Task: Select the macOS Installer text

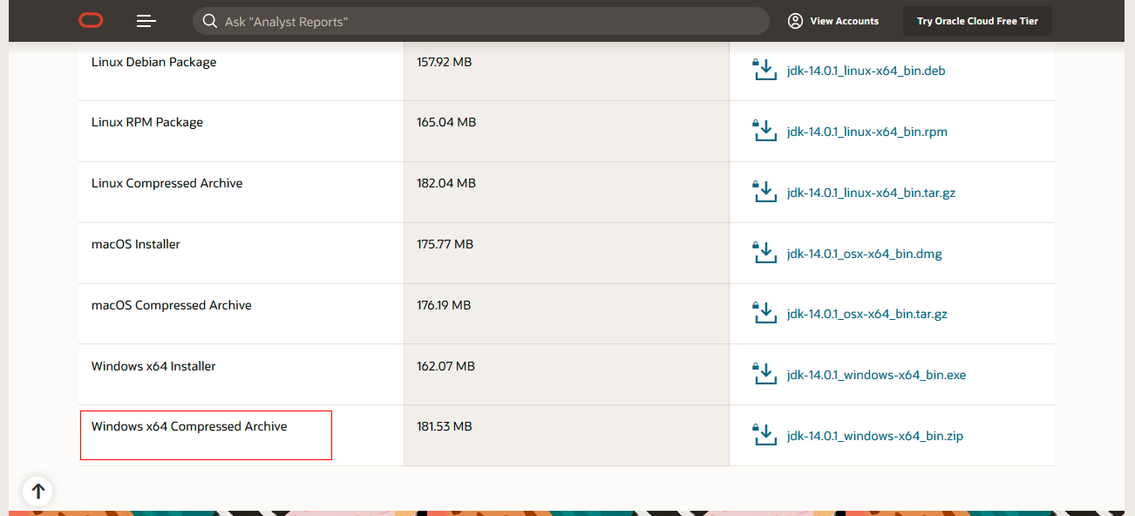Action: click(x=136, y=244)
